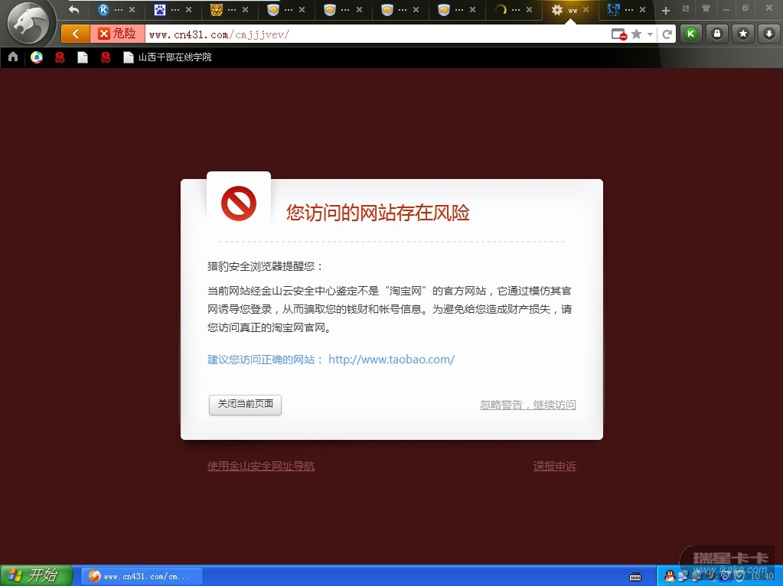Close the tiger face icon tab
Image resolution: width=783 pixels, height=586 pixels.
coord(245,9)
